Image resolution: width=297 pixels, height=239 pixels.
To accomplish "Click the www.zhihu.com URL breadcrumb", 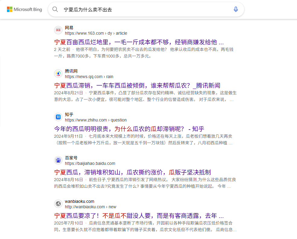I will point(96,120).
